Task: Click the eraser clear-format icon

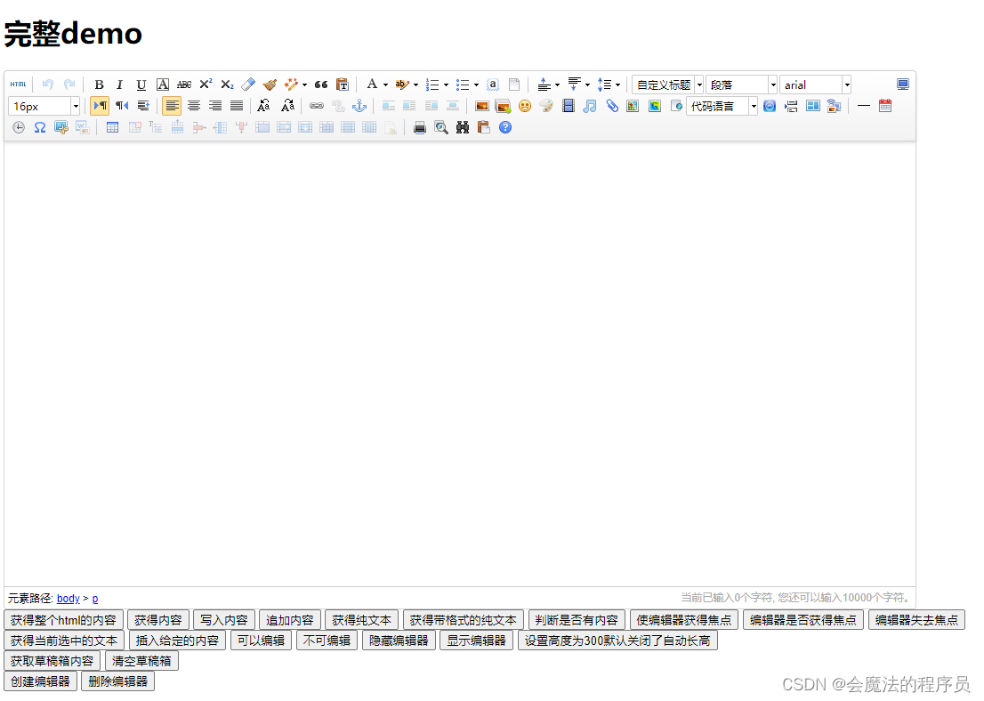Action: [248, 85]
